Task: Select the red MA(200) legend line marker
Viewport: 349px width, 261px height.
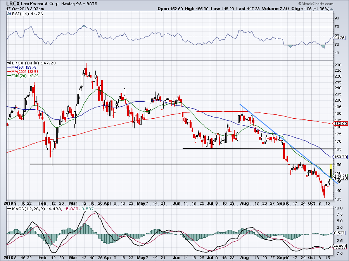Action: click(x=9, y=72)
